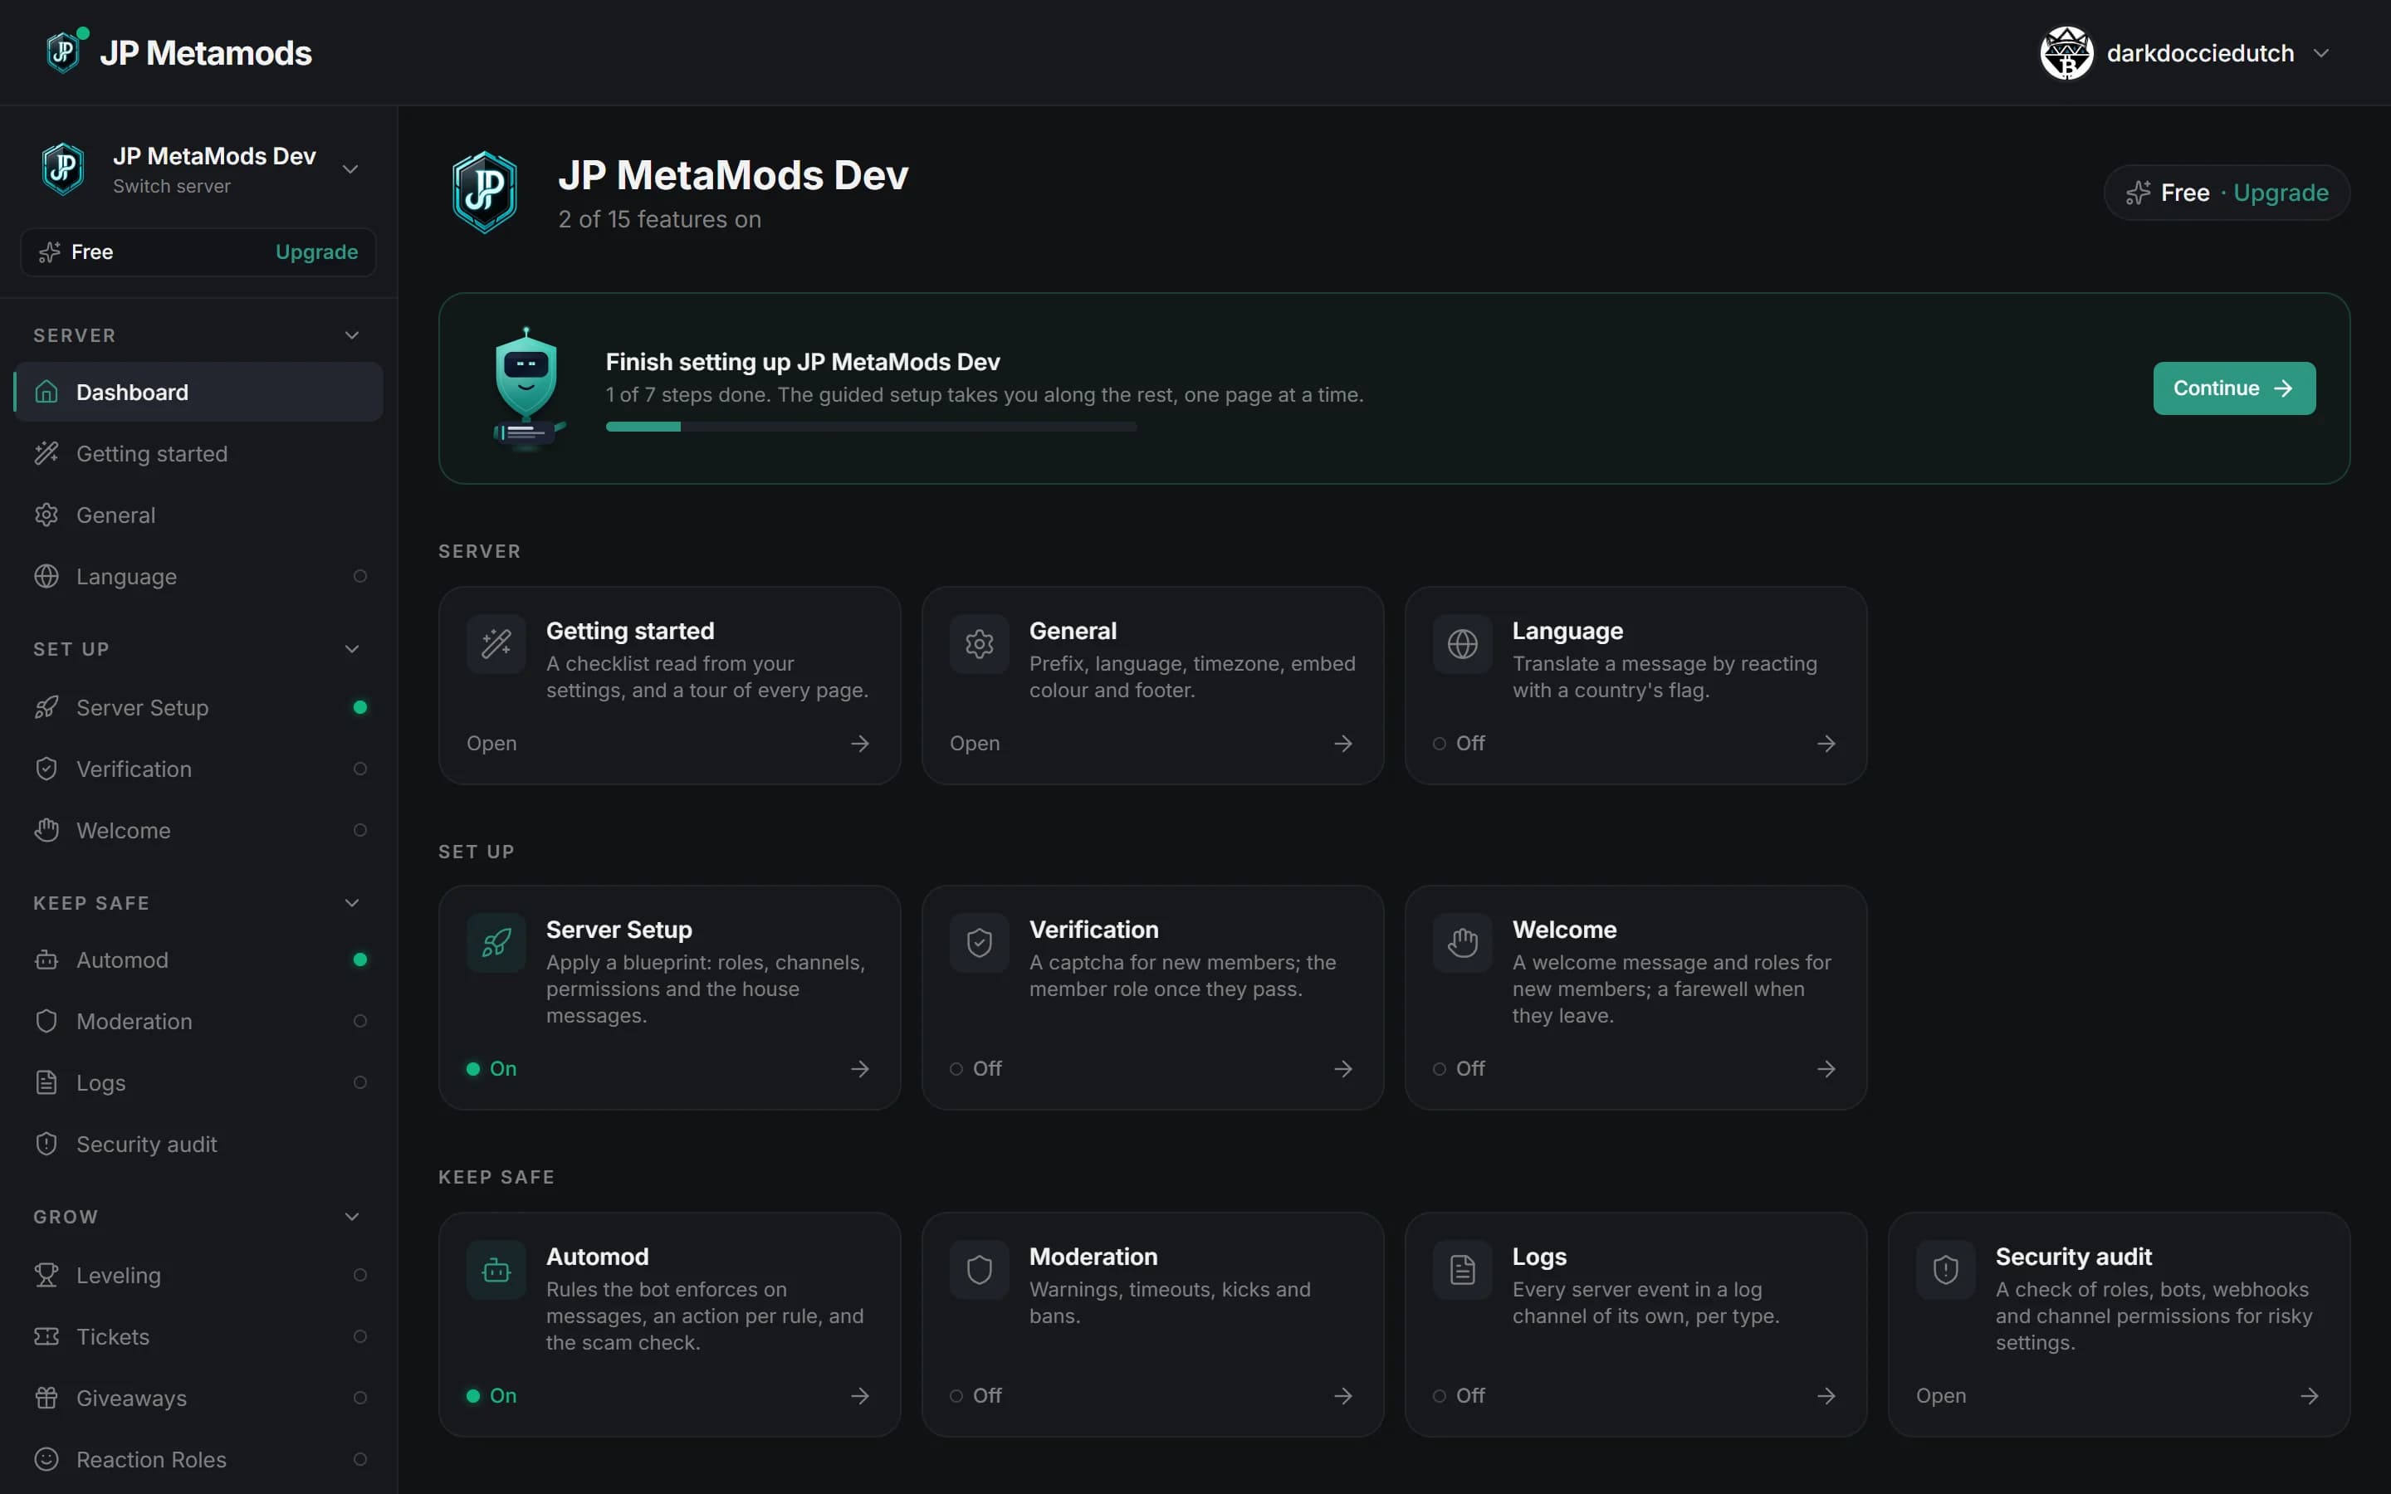
Task: Toggle the Off status on Welcome card
Action: 1459,1068
